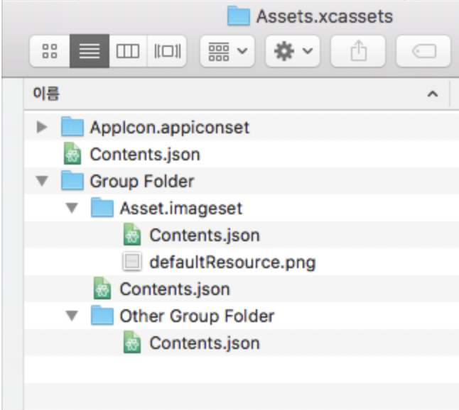
Task: Select the AppIcon.appiconset row name
Action: (x=170, y=128)
